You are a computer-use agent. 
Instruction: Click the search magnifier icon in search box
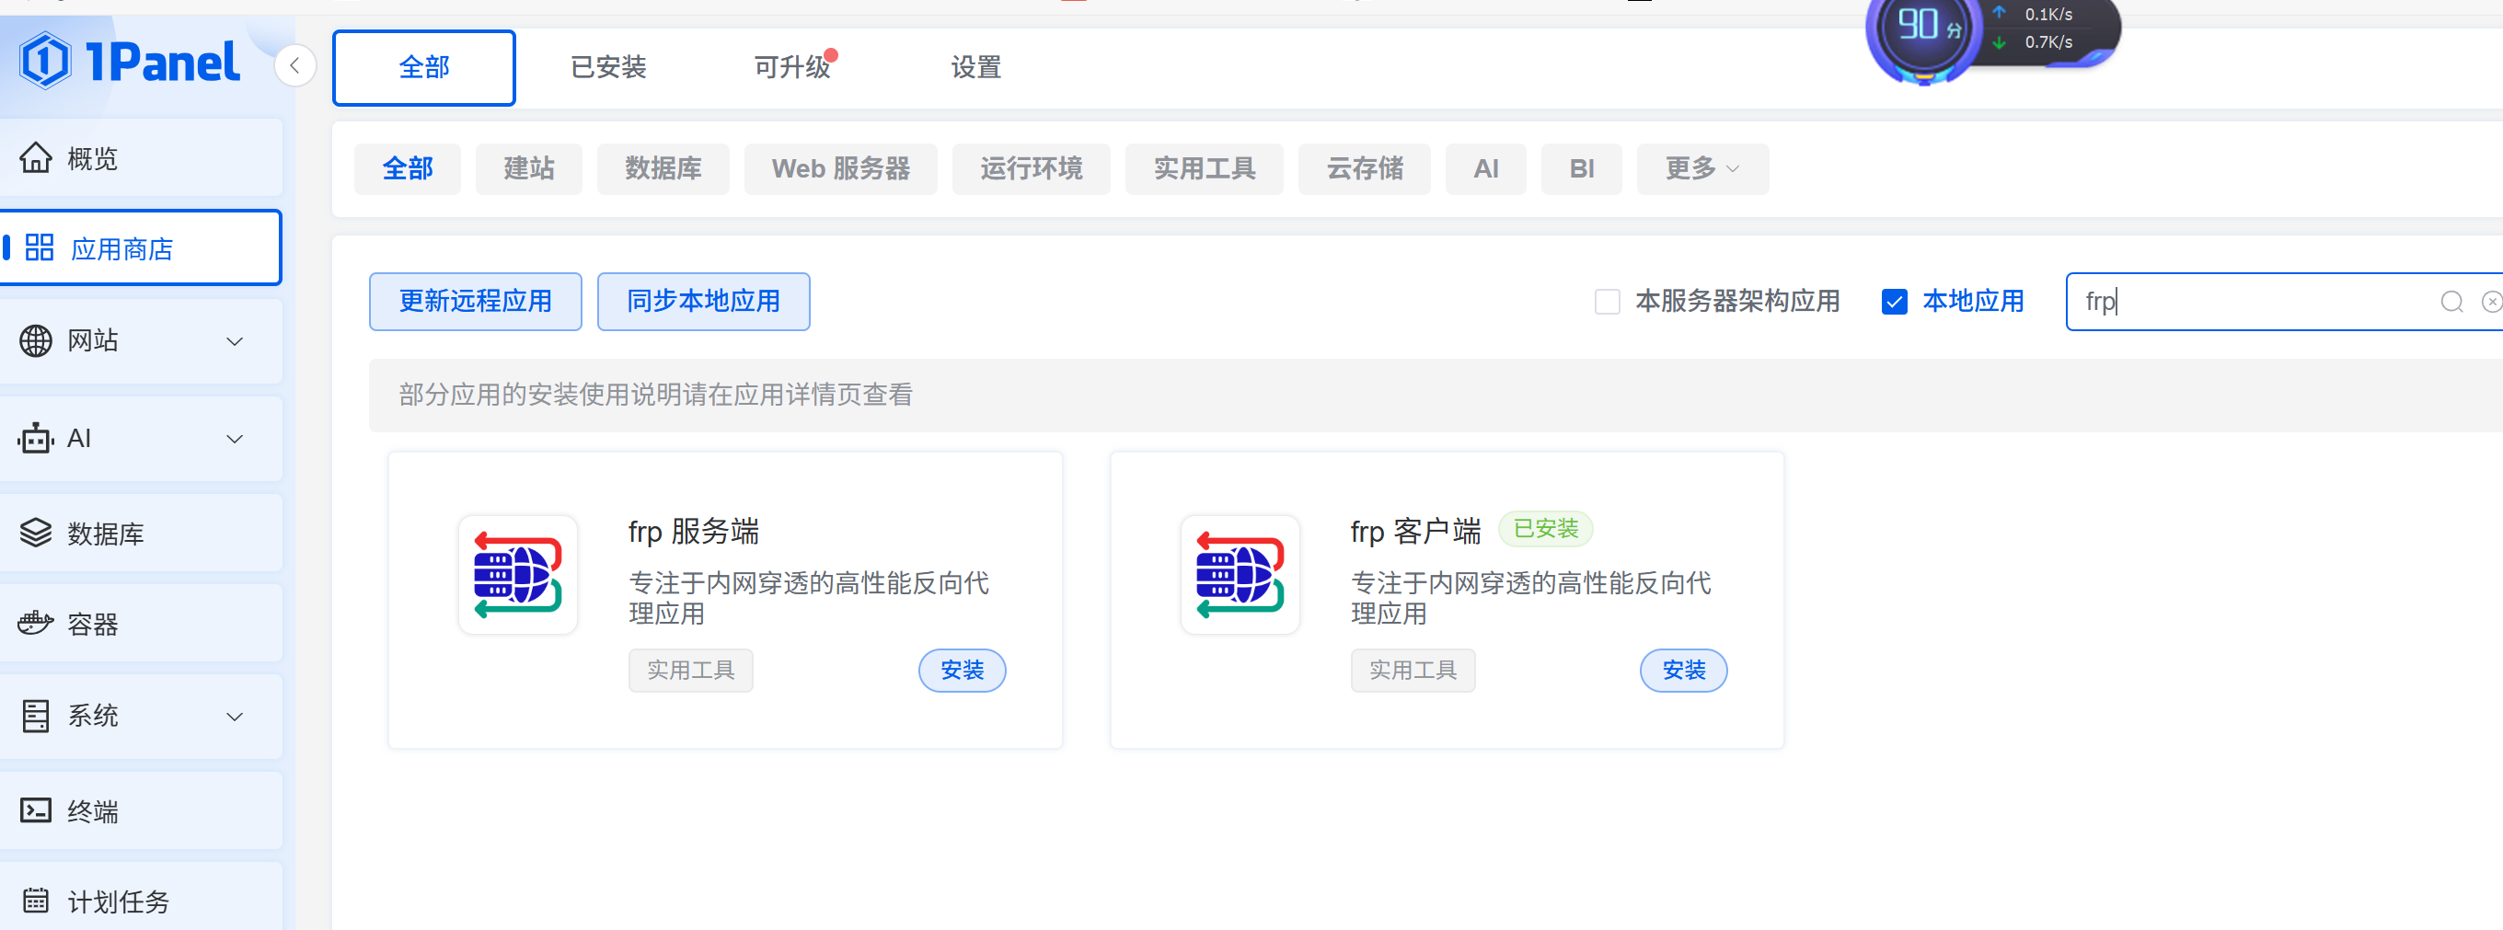[x=2451, y=301]
